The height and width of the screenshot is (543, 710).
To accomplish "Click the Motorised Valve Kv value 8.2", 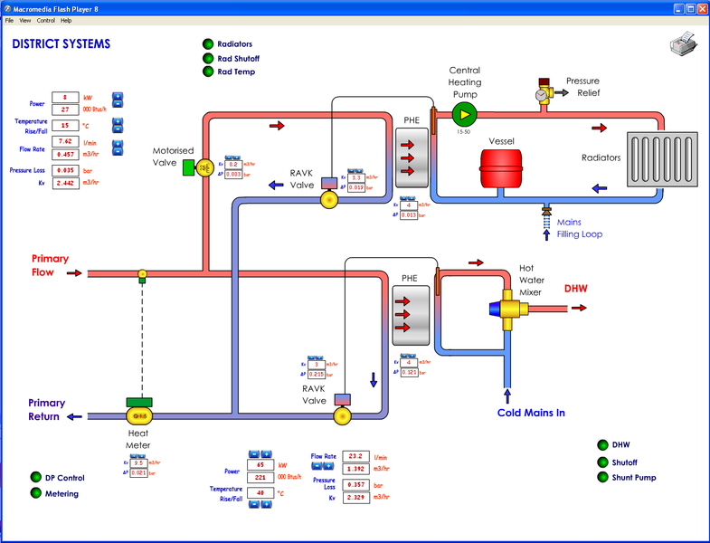I will click(233, 165).
